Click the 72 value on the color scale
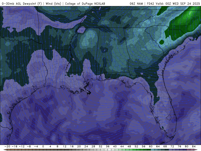The width and height of the screenshot is (201, 151). pyautogui.click(x=172, y=146)
